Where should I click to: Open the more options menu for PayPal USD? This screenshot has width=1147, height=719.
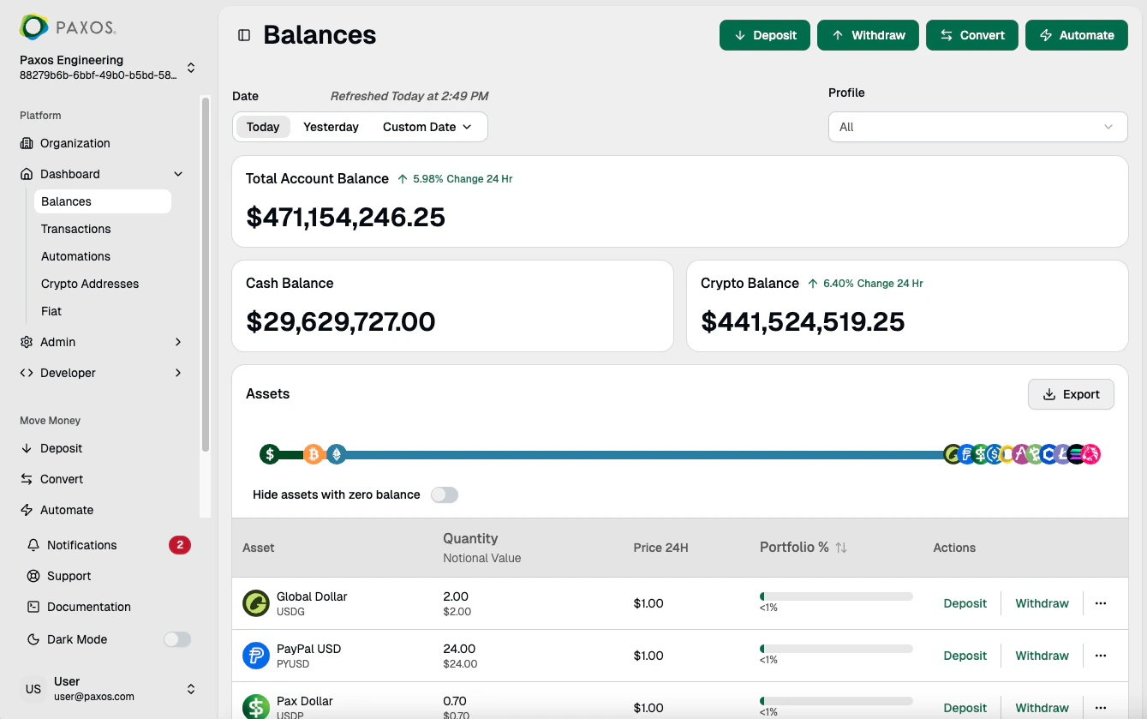[x=1101, y=656]
